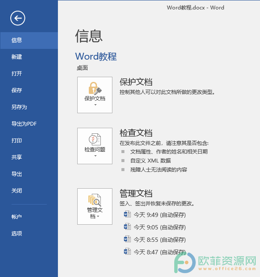The width and height of the screenshot is (260, 277).
Task: Click the Word file icon beside 今天 8:55
Action: point(127,239)
